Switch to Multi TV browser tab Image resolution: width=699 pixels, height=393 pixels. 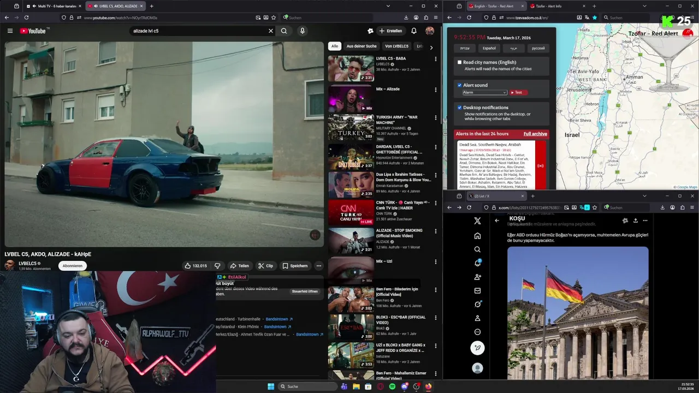coord(54,6)
